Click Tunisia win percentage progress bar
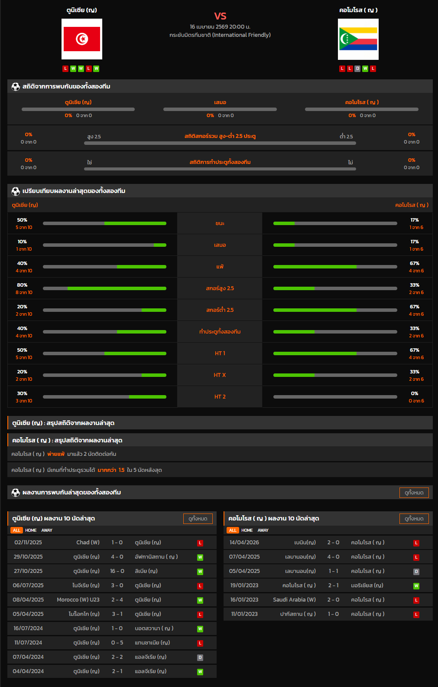Image resolution: width=438 pixels, height=687 pixels. pyautogui.click(x=104, y=223)
